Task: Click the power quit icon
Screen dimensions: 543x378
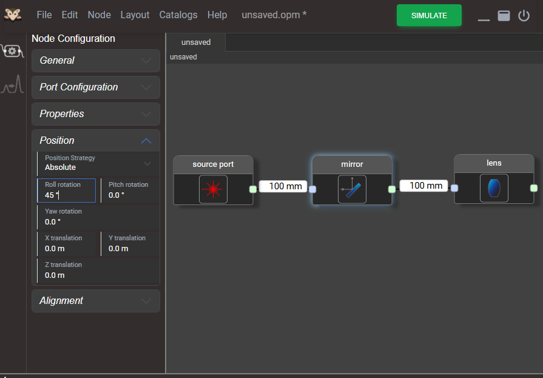Action: (x=524, y=16)
